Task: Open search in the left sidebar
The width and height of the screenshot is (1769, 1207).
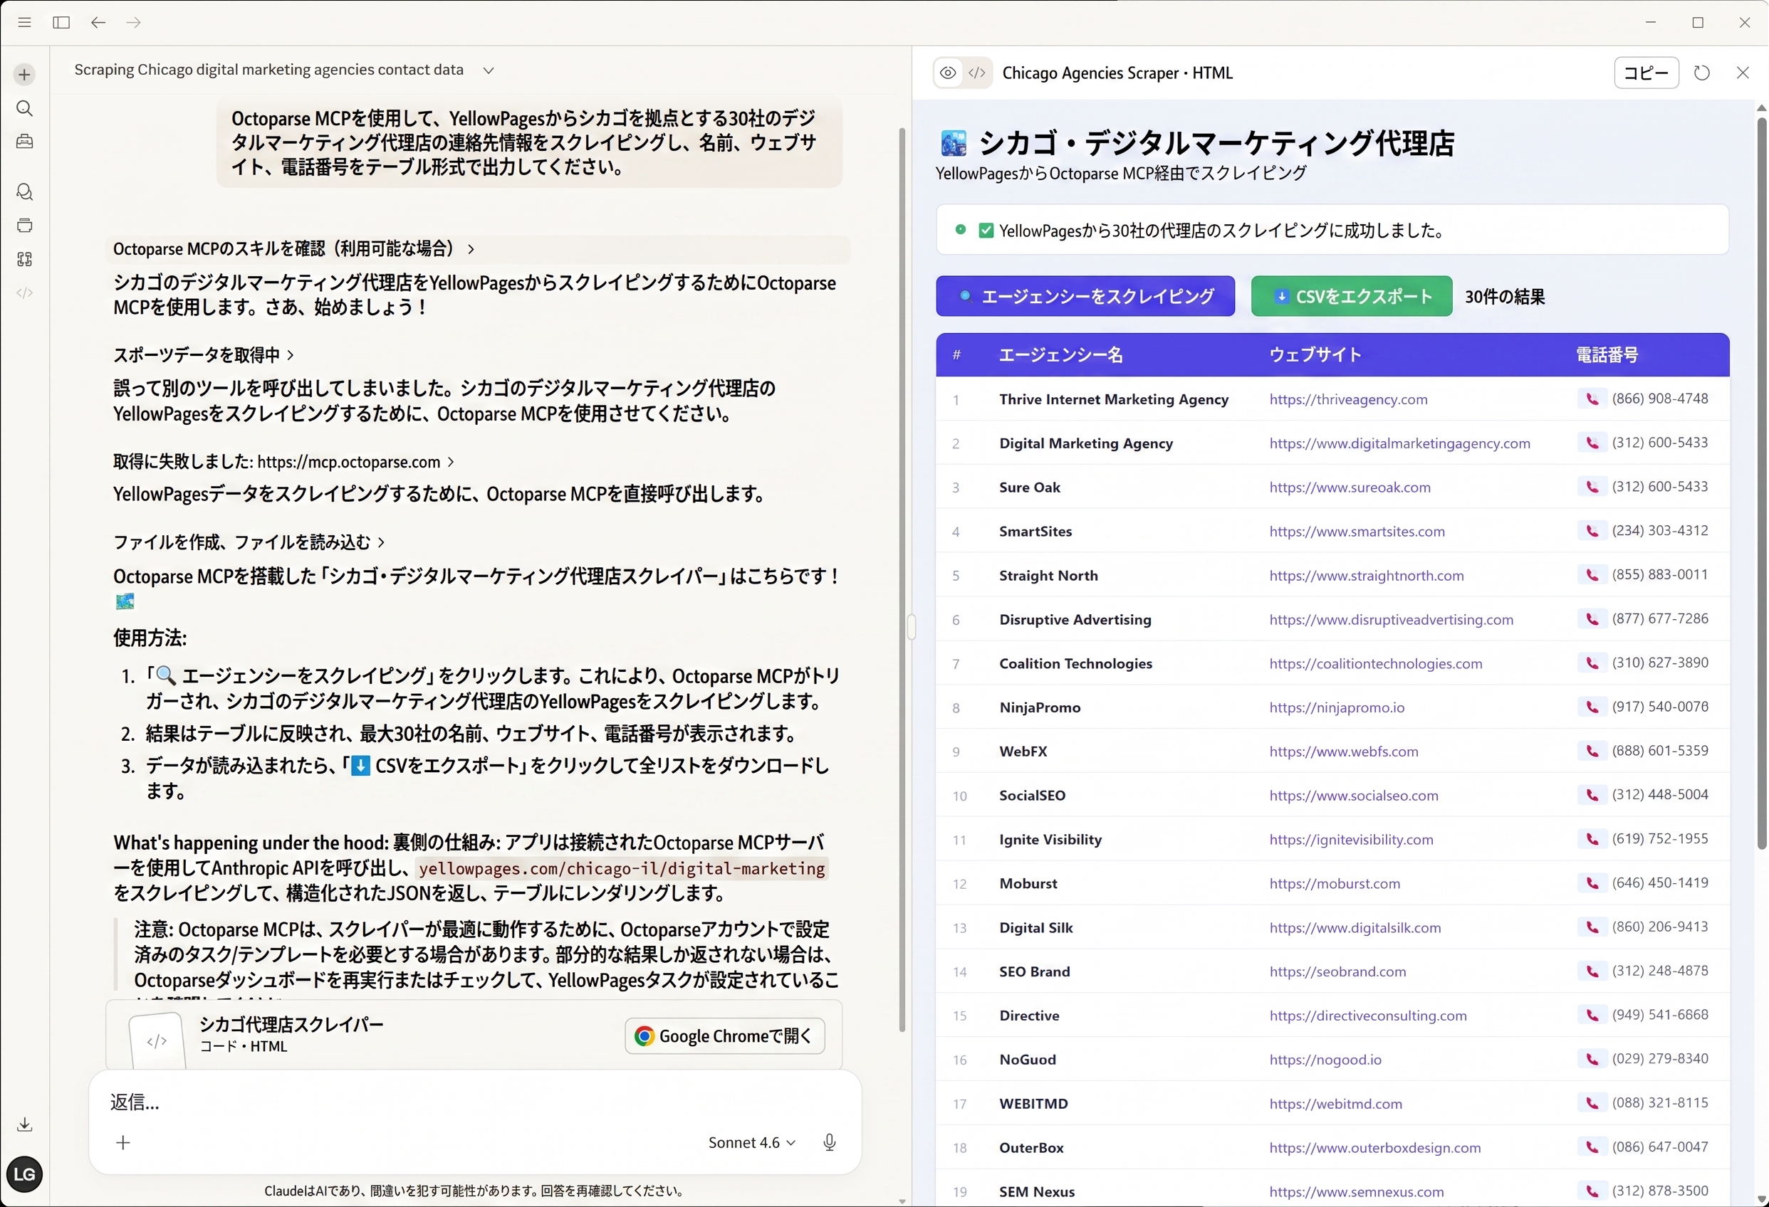Action: tap(24, 109)
